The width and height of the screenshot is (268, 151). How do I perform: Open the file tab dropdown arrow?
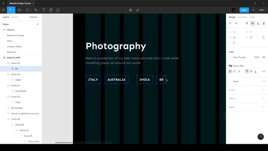tap(33, 3)
